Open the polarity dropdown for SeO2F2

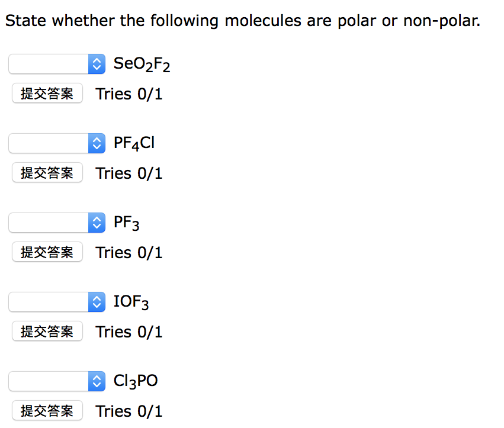coord(57,64)
